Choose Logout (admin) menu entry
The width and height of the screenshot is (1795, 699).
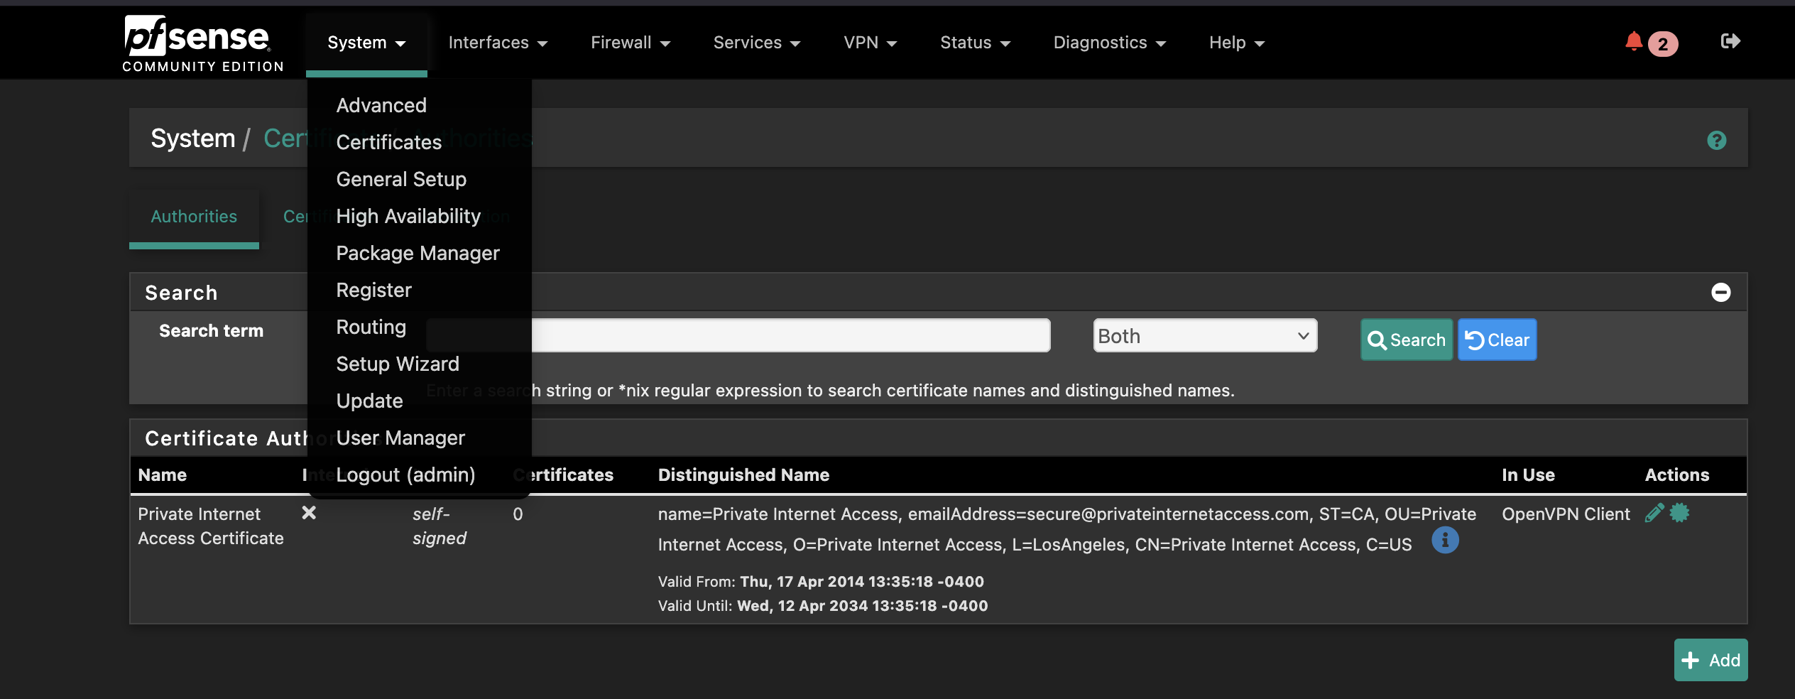pyautogui.click(x=405, y=475)
